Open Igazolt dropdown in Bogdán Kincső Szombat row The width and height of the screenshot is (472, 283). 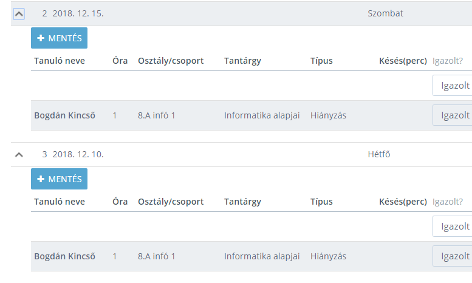(453, 115)
